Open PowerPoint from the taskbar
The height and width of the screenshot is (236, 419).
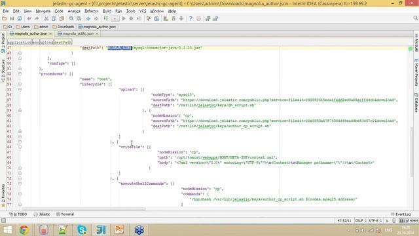(119, 230)
